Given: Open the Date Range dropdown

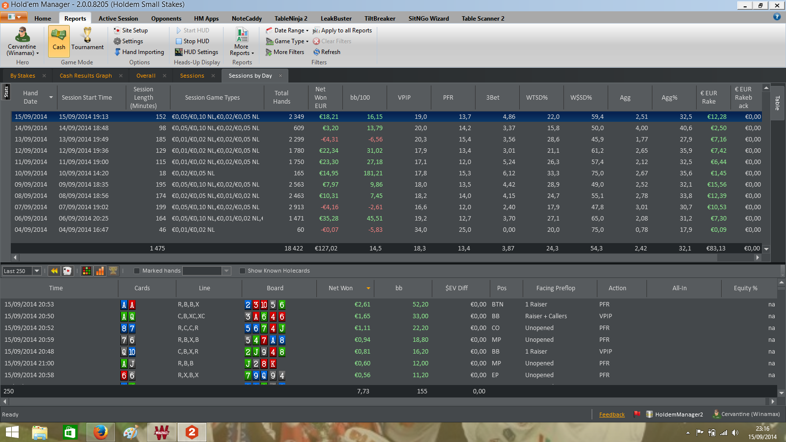Looking at the screenshot, I should click(x=287, y=30).
